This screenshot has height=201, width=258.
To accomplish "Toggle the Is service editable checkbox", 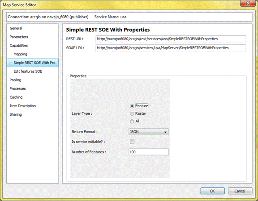I will click(x=132, y=142).
